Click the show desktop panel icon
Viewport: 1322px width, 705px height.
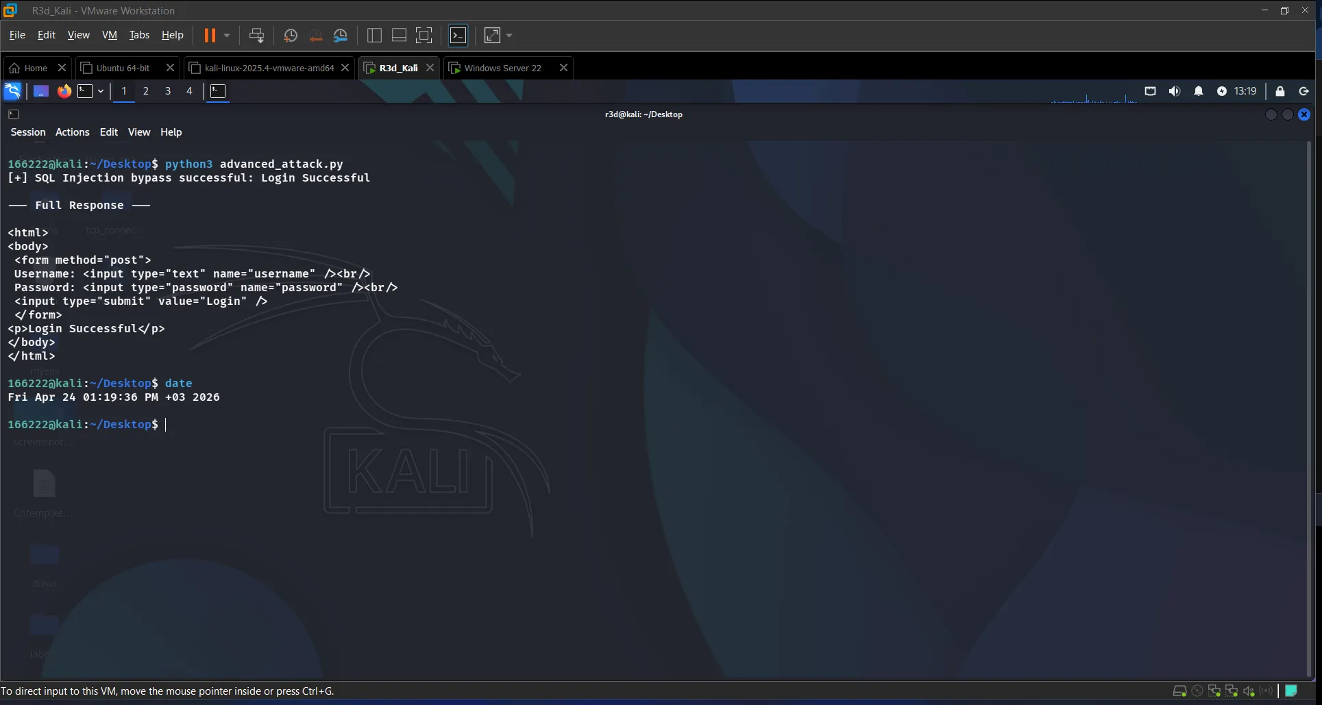pyautogui.click(x=41, y=91)
